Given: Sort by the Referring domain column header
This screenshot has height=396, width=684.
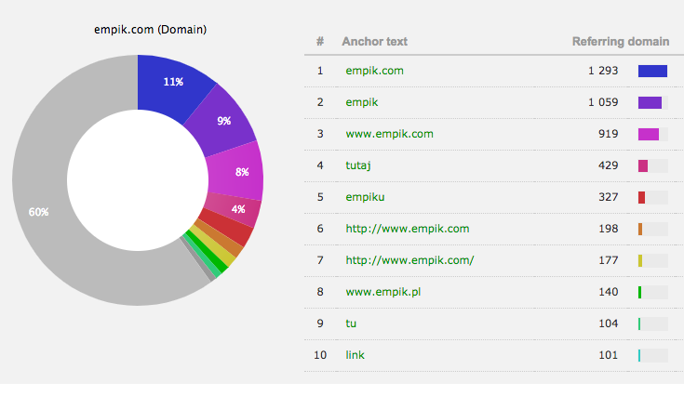Looking at the screenshot, I should pos(620,41).
